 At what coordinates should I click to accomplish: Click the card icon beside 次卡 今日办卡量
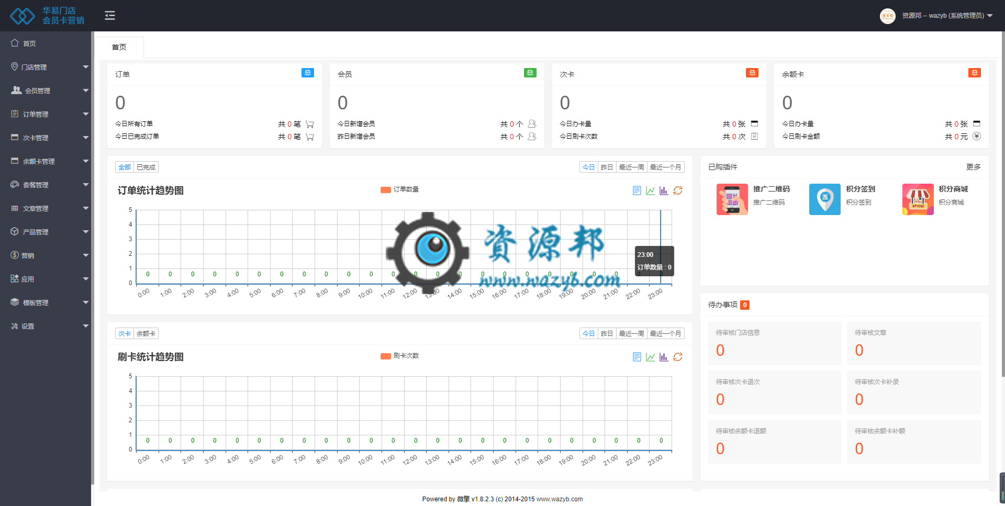[x=754, y=124]
